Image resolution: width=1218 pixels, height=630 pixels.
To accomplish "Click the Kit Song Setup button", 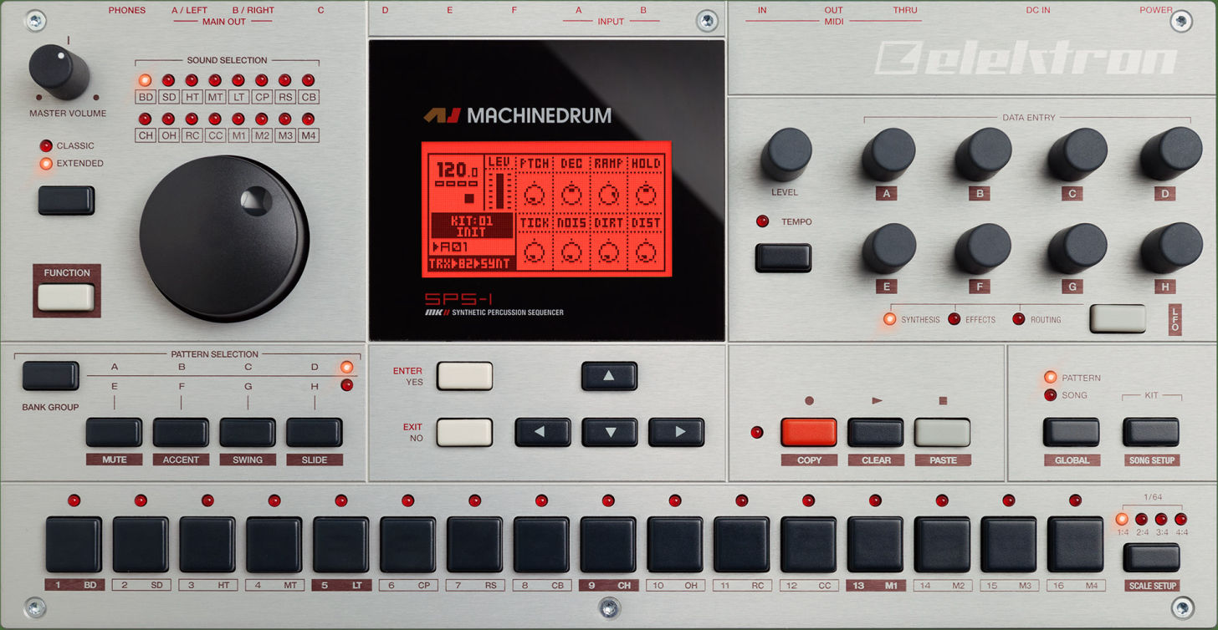I will tap(1151, 432).
